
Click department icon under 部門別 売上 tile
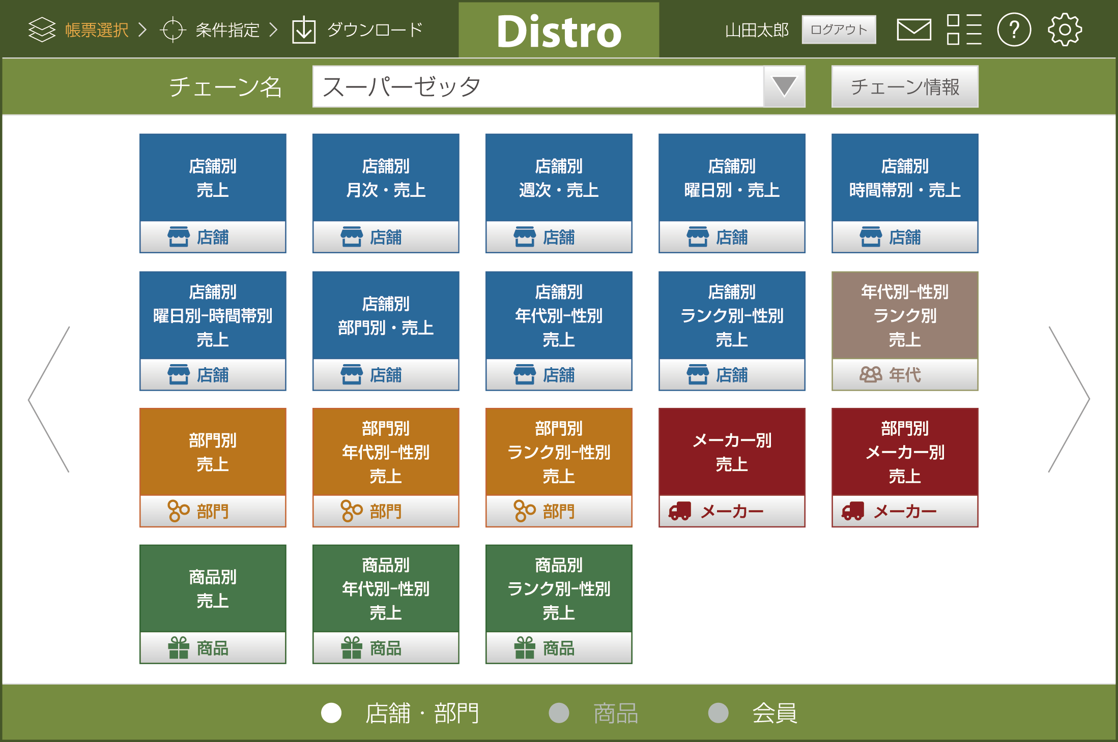179,511
